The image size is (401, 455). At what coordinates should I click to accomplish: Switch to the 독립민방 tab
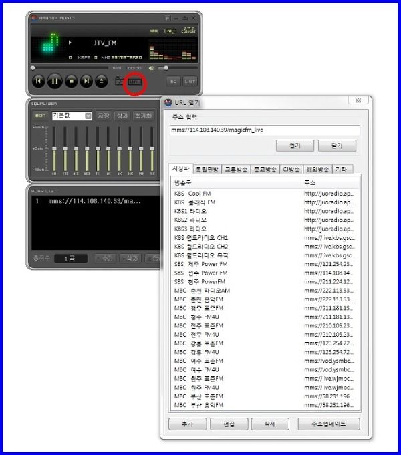207,170
